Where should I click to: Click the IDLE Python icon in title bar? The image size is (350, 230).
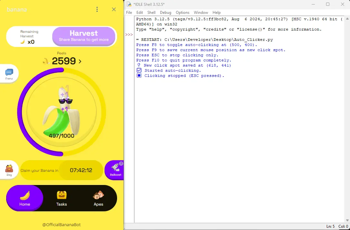[129, 4]
